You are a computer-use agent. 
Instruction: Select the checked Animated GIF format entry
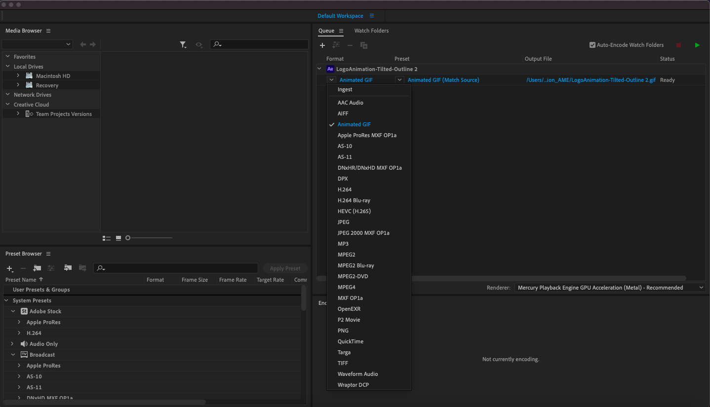pos(354,124)
